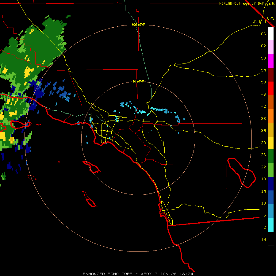Click the 3 JAN 26 date text
The image size is (276, 276).
click(166, 274)
